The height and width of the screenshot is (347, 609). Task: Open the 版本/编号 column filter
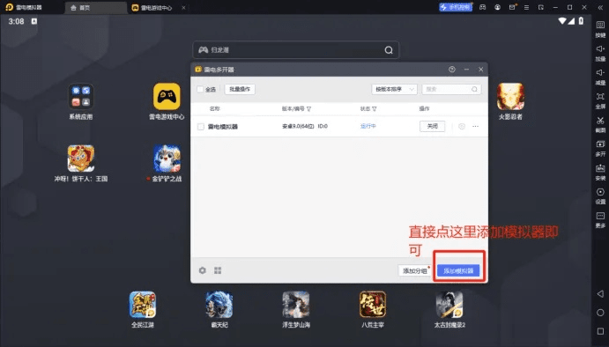308,109
